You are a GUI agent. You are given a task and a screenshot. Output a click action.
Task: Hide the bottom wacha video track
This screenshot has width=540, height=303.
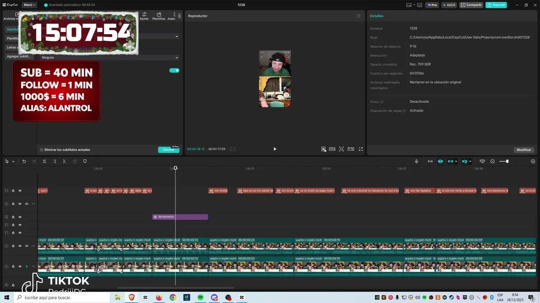click(20, 266)
